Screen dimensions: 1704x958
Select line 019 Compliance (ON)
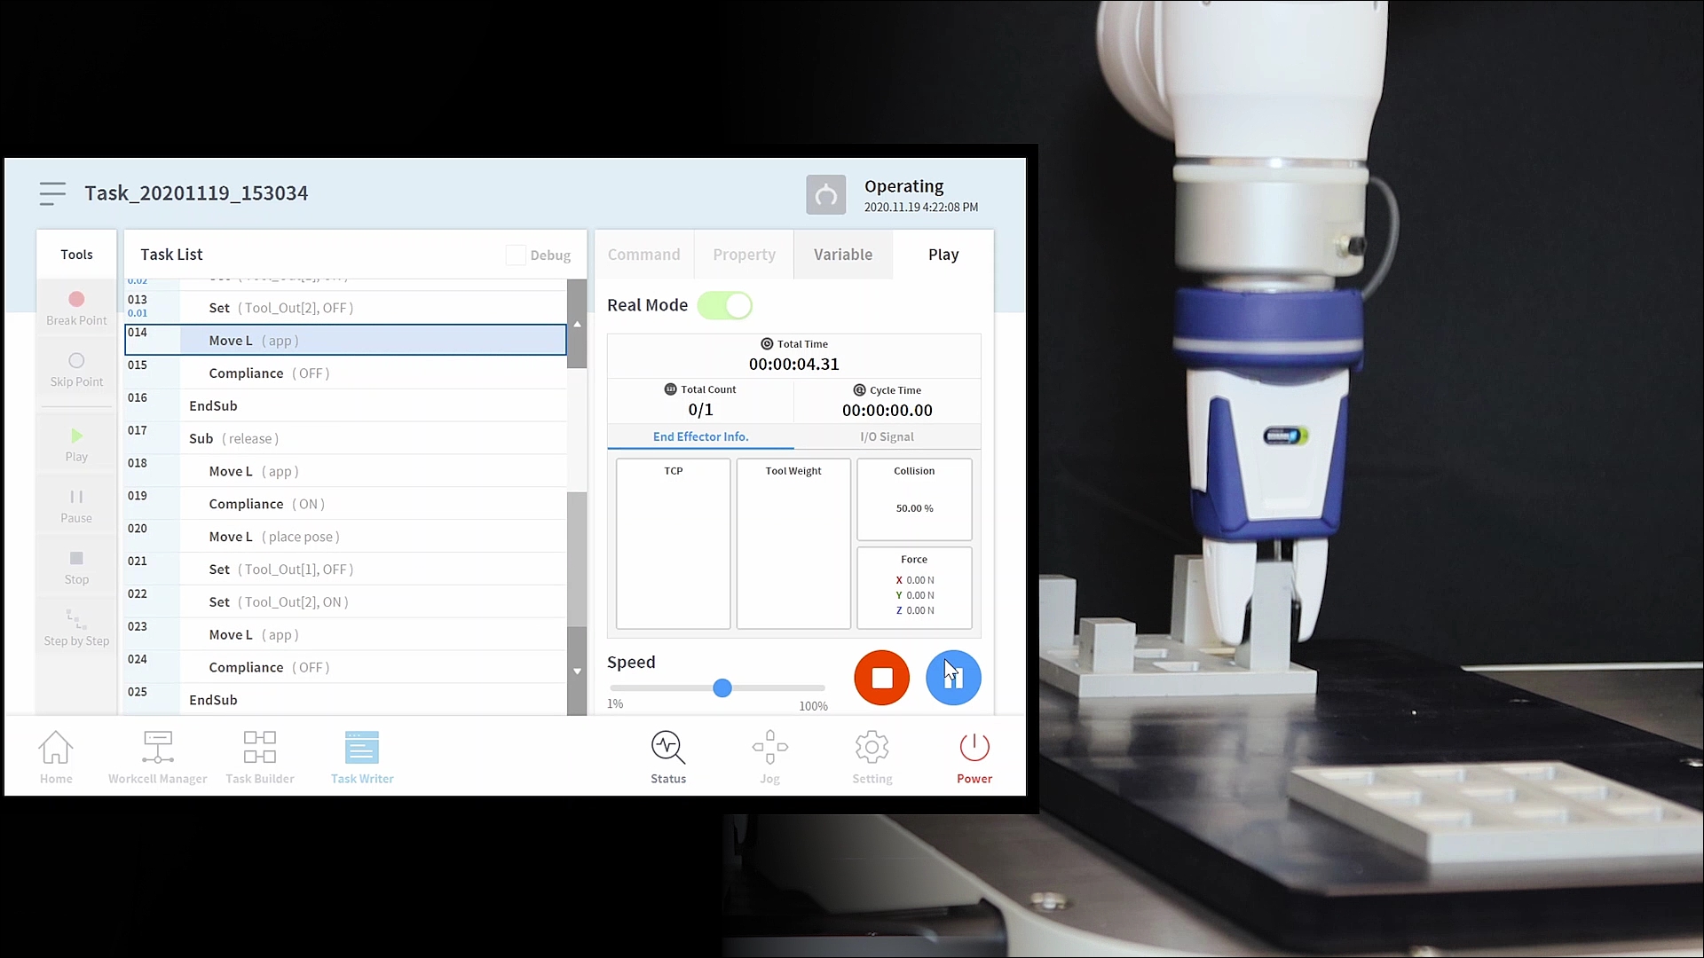point(346,504)
